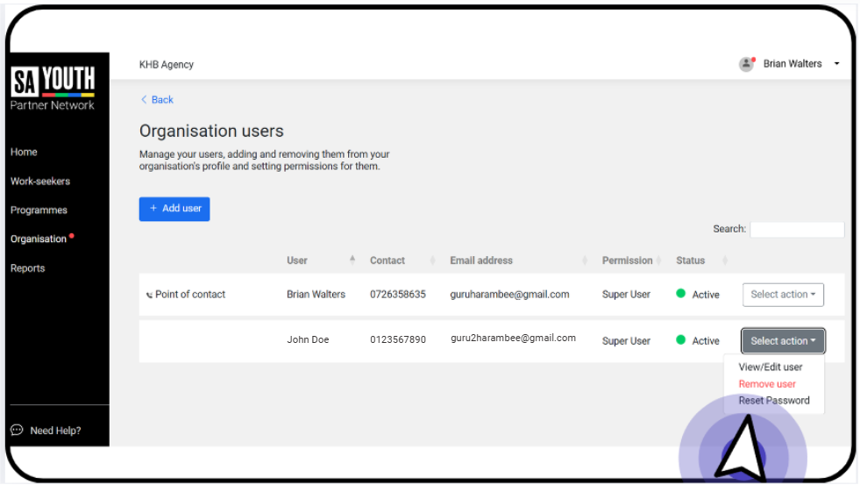The width and height of the screenshot is (860, 485).
Task: Click Active status in John Doe row
Action: 698,340
